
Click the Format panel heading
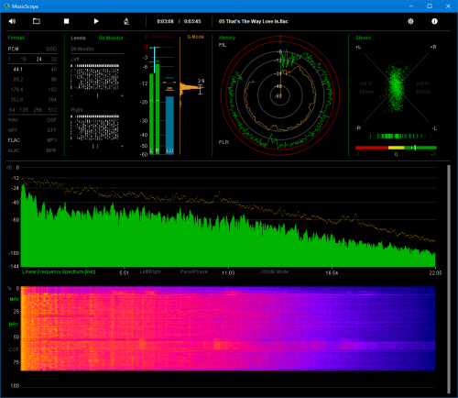coord(16,38)
